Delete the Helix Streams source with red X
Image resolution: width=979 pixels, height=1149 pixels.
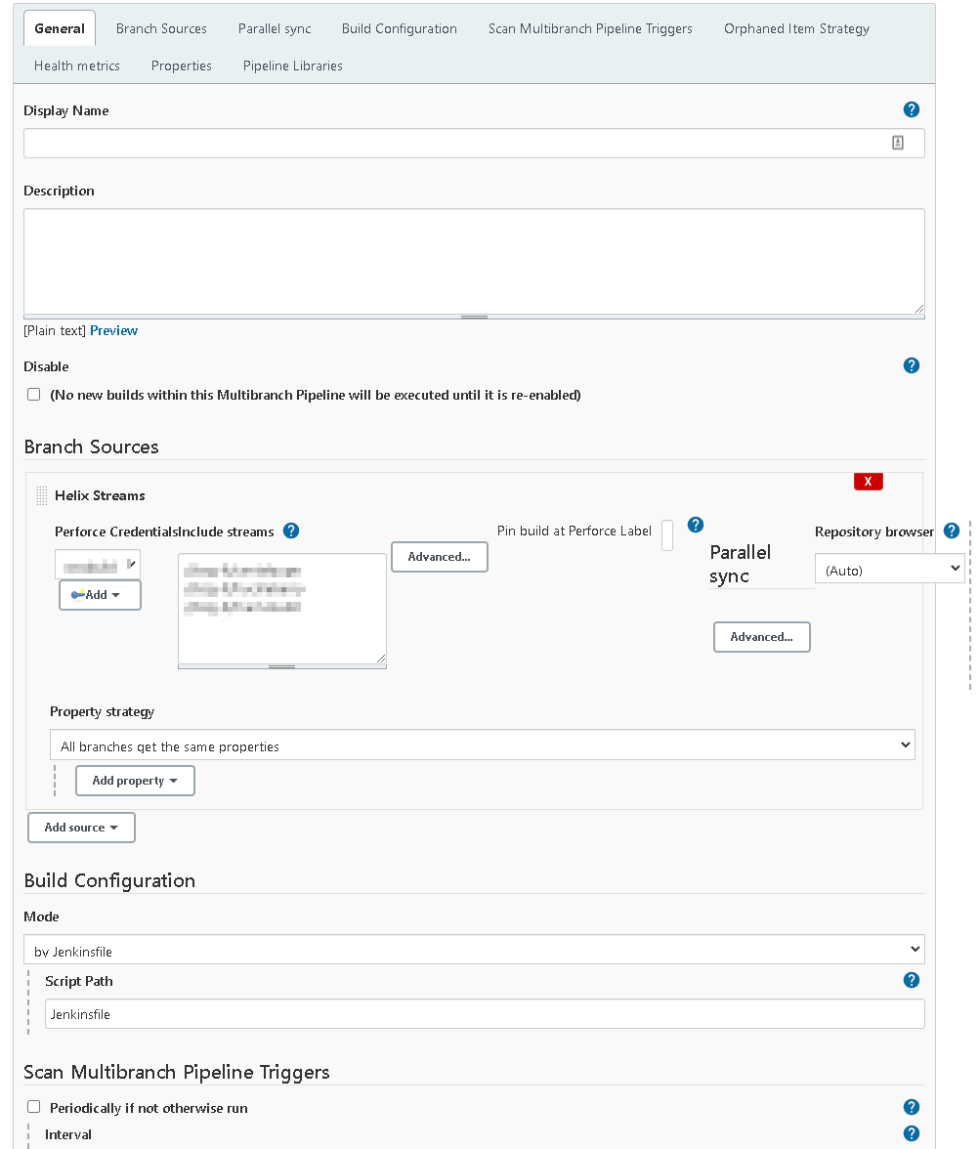[868, 482]
